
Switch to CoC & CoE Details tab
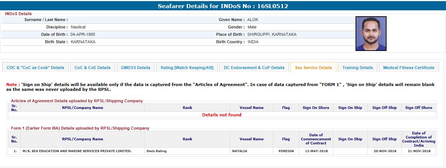coord(92,68)
